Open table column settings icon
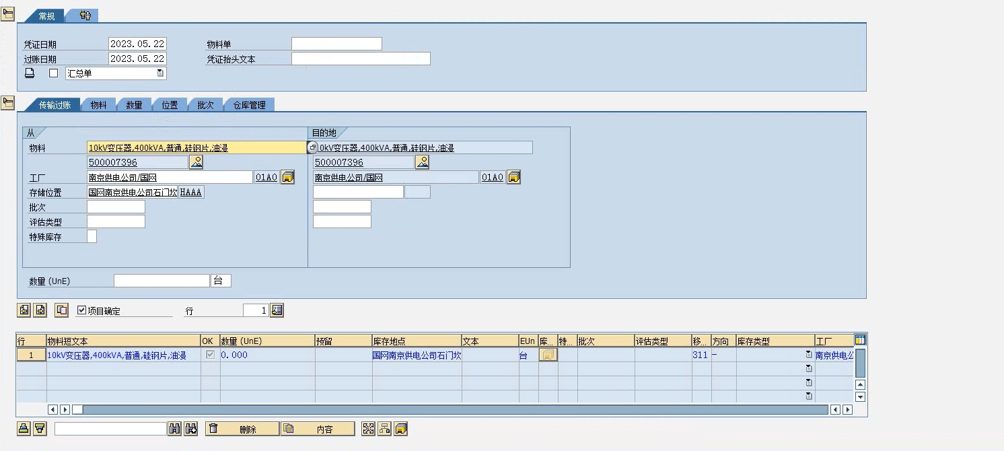The width and height of the screenshot is (1004, 451). coord(860,340)
